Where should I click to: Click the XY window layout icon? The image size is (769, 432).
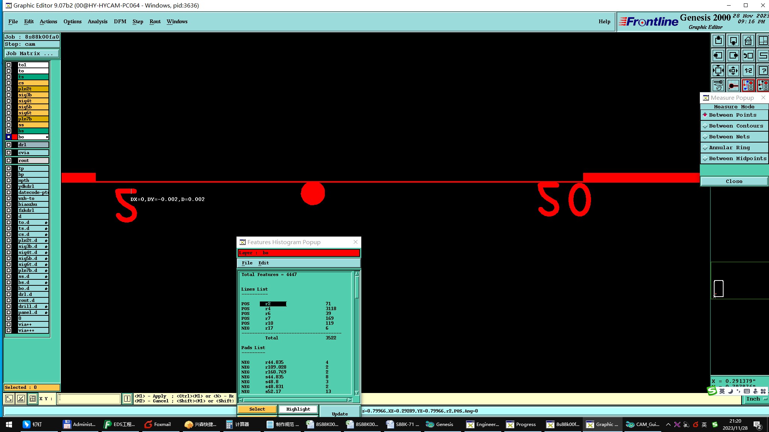coord(763,40)
